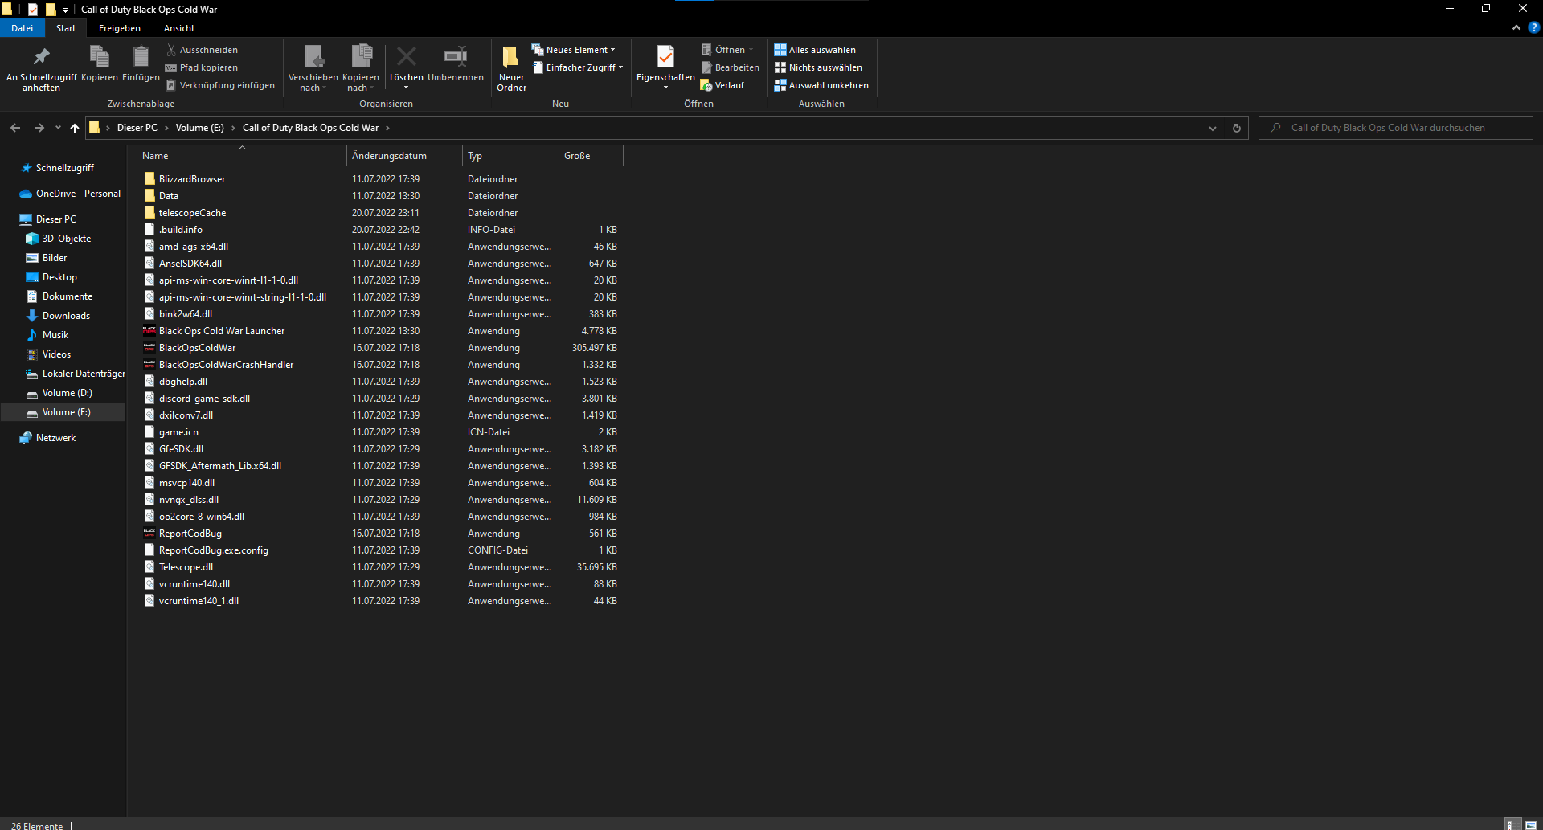This screenshot has height=830, width=1543.
Task: Click Dieser PC in the address path
Action: click(137, 128)
